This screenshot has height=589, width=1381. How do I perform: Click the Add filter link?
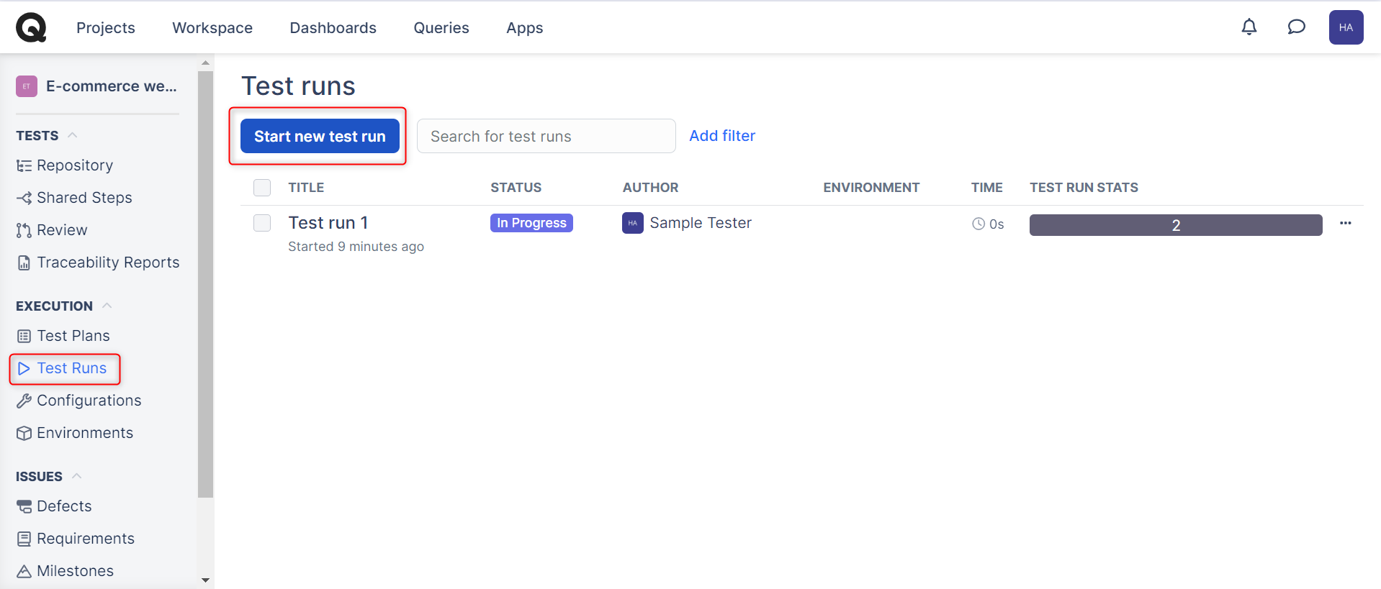click(x=721, y=136)
